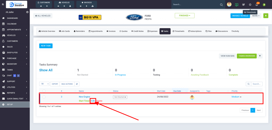272x130 pixels.
Task: Toggle the hamburger sidebar menu icon
Action: [3, 4]
